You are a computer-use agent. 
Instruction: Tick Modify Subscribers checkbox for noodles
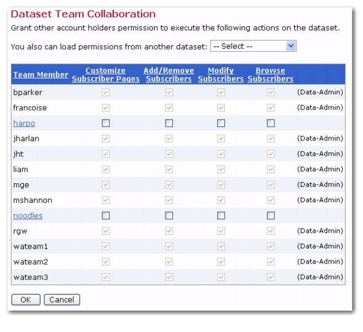tap(221, 216)
